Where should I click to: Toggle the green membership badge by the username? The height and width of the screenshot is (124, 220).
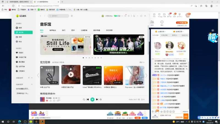[116, 16]
